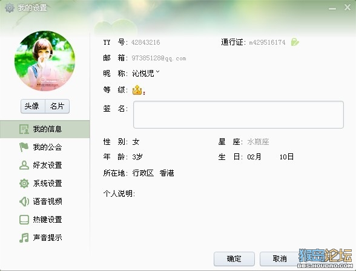The width and height of the screenshot is (356, 271).
Task: Expand the nickname 沁悦児 dropdown arrow
Action: 158,72
